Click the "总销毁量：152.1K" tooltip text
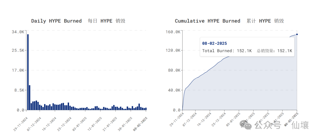The width and height of the screenshot is (319, 138). click(x=274, y=51)
